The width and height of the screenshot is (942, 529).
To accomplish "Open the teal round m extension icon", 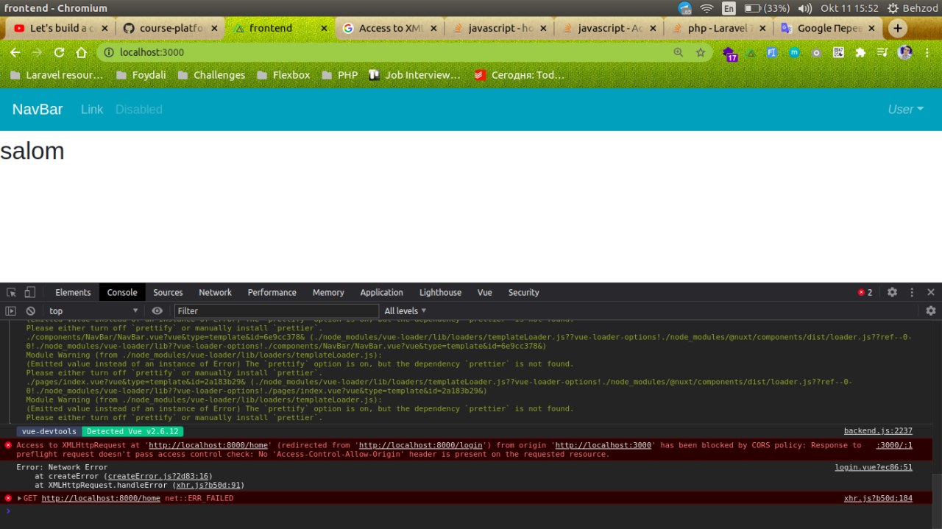I will click(x=794, y=52).
